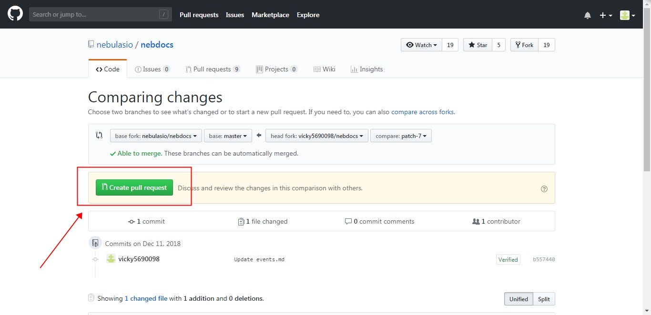Open the 1 file changed summary
This screenshot has height=315, width=651.
pos(263,221)
